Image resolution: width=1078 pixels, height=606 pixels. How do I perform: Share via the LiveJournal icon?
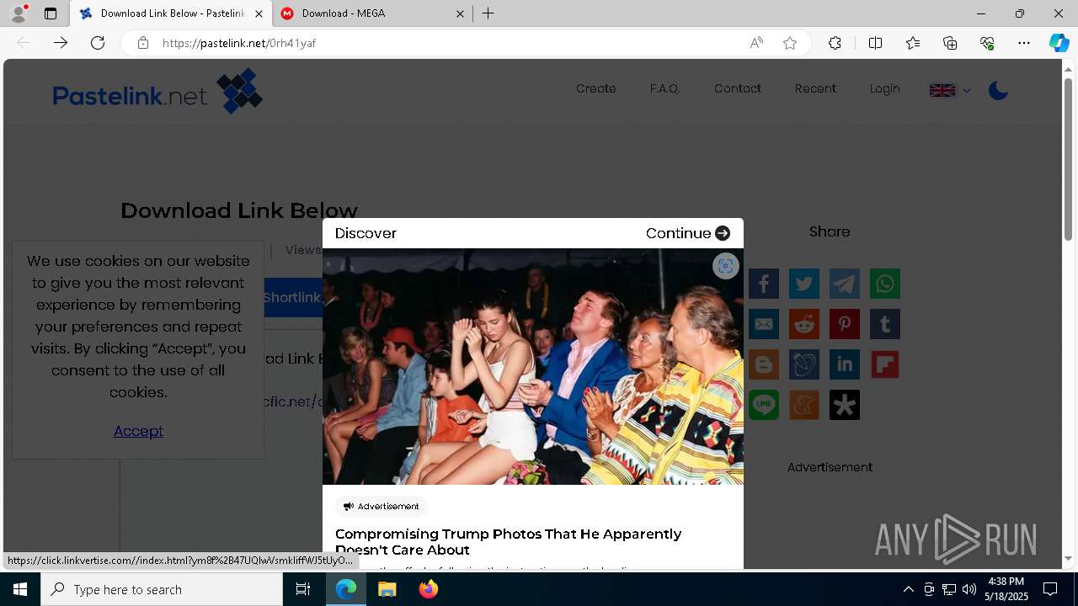point(804,364)
